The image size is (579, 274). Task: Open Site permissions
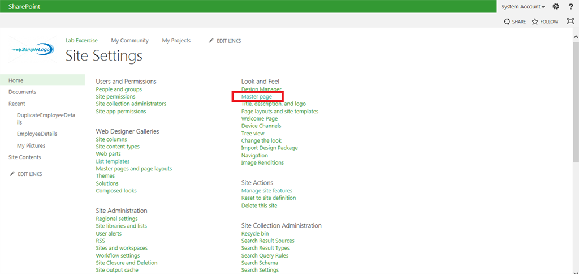[x=115, y=96]
